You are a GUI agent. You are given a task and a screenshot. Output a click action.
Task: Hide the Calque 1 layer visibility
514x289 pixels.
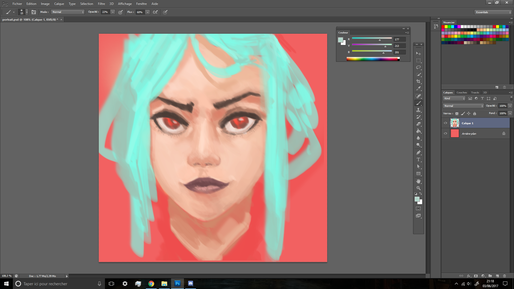coord(445,123)
